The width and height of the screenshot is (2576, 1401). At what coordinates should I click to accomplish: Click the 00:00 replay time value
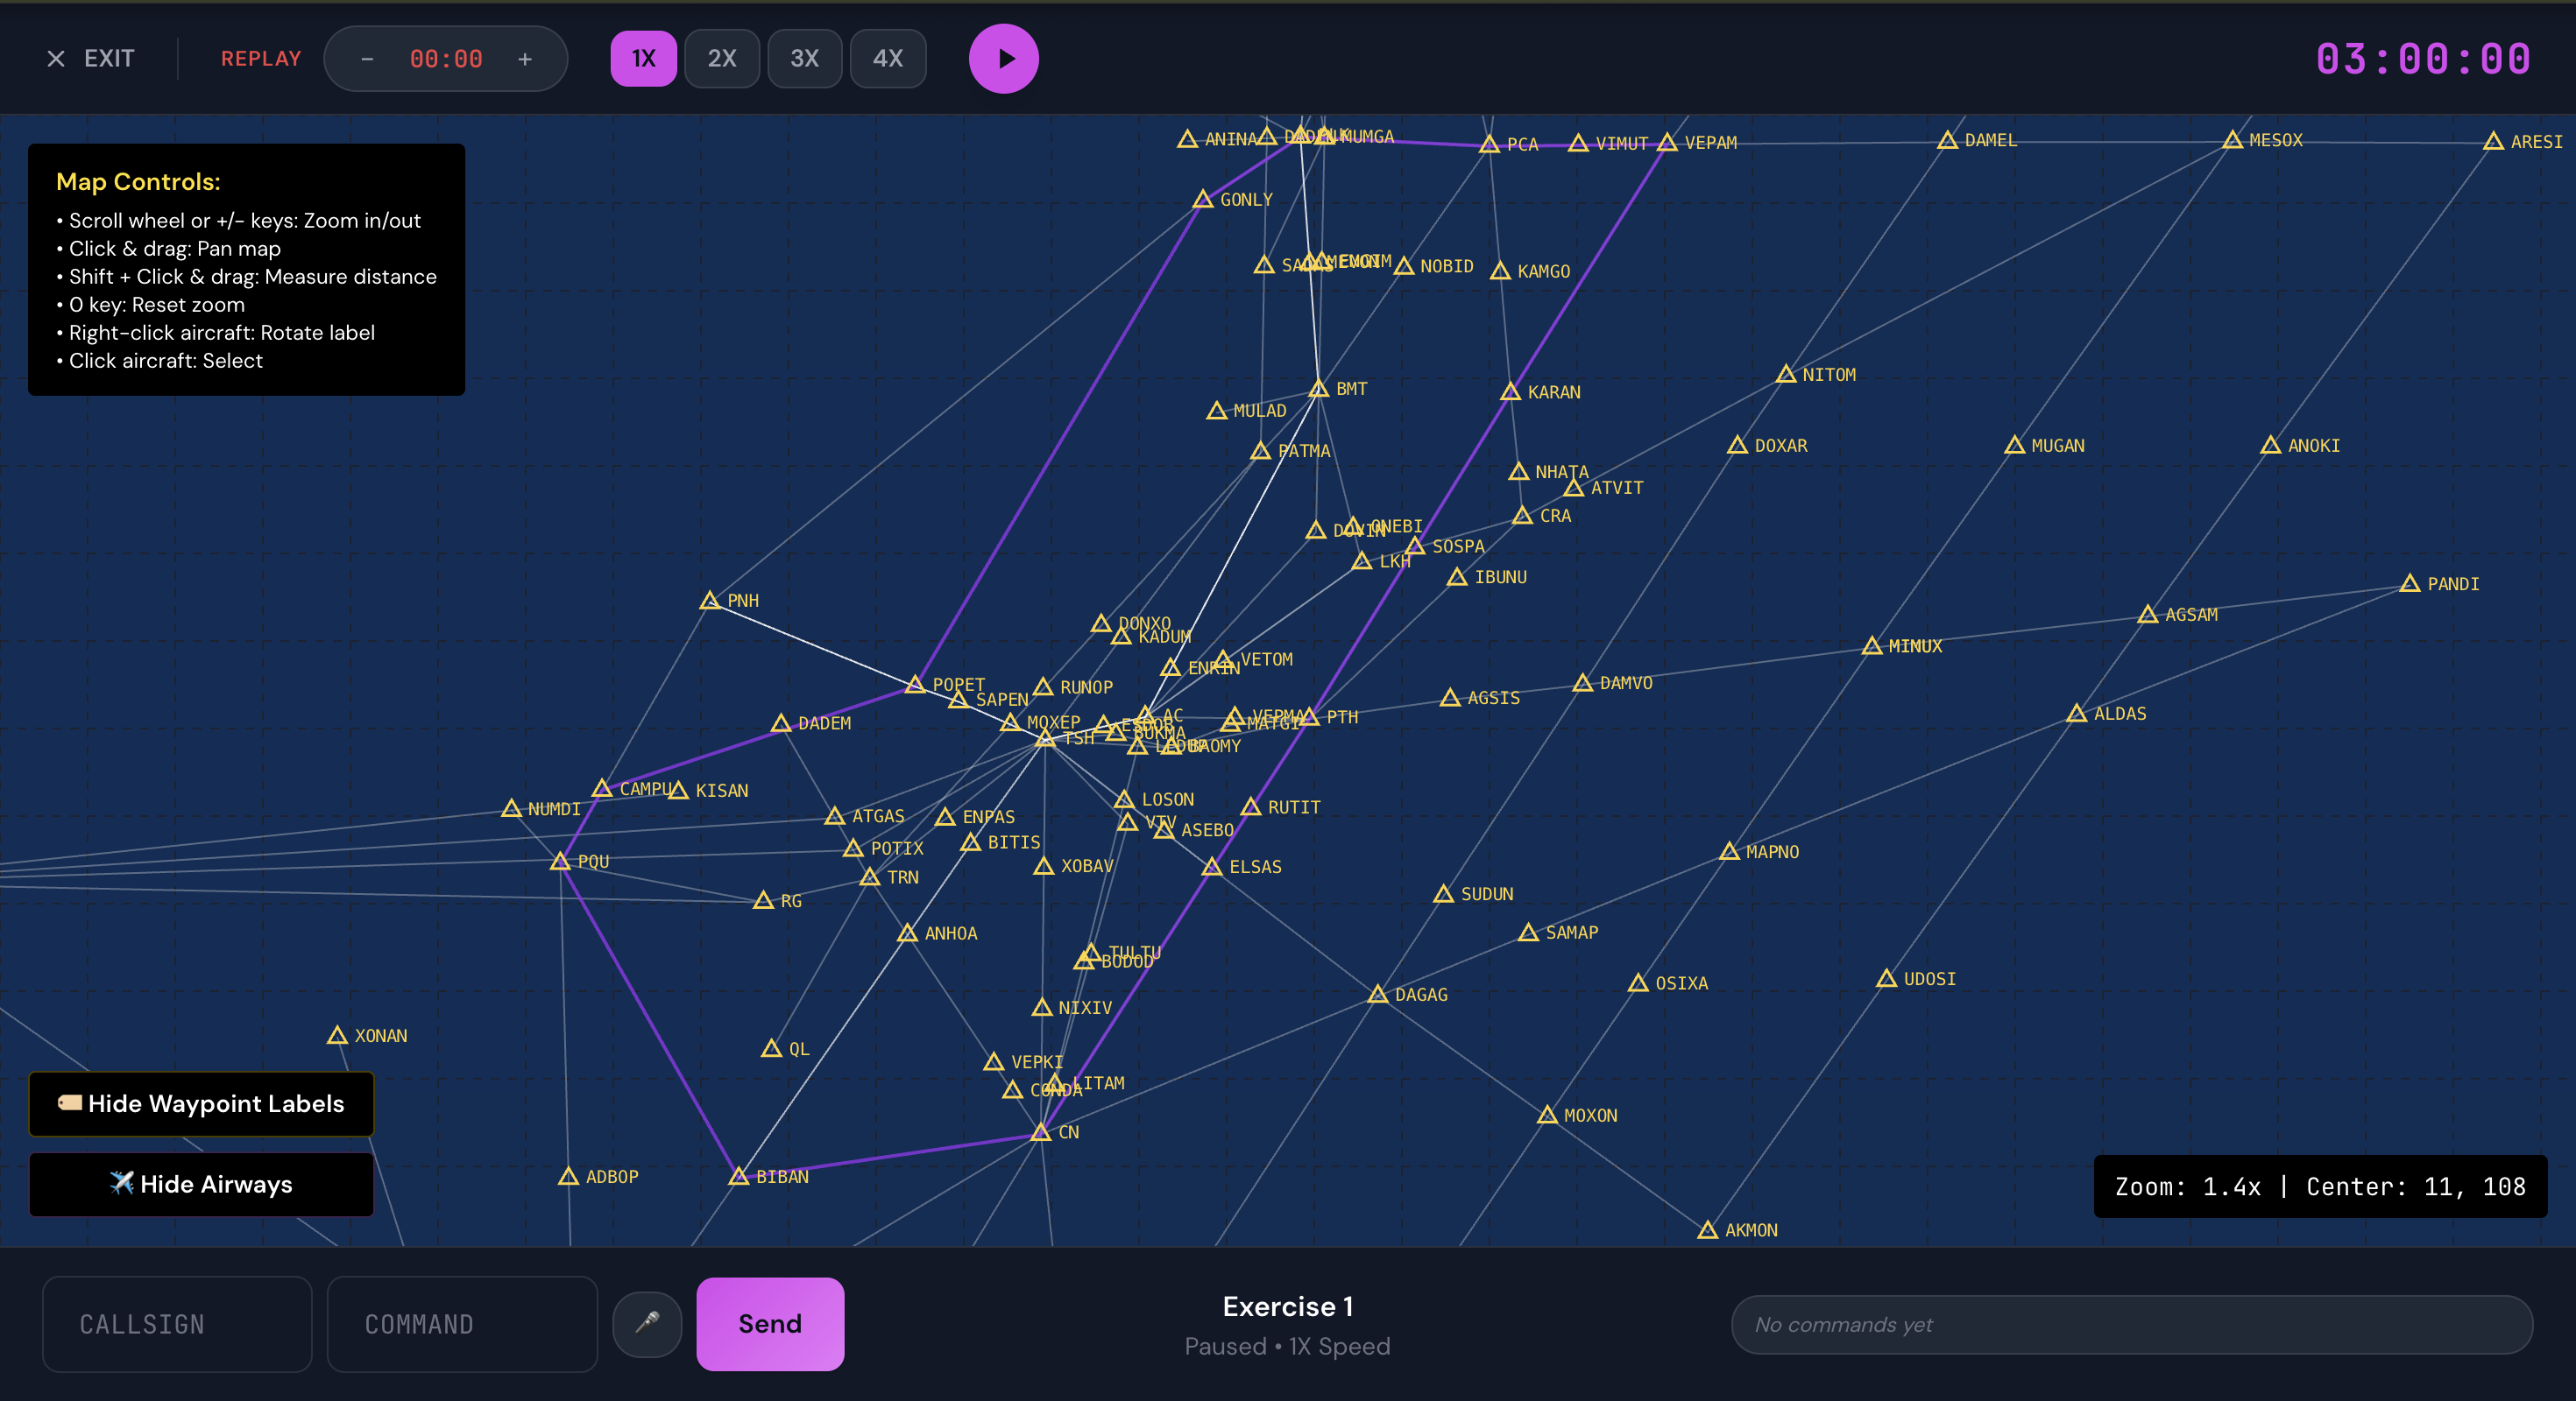tap(446, 59)
